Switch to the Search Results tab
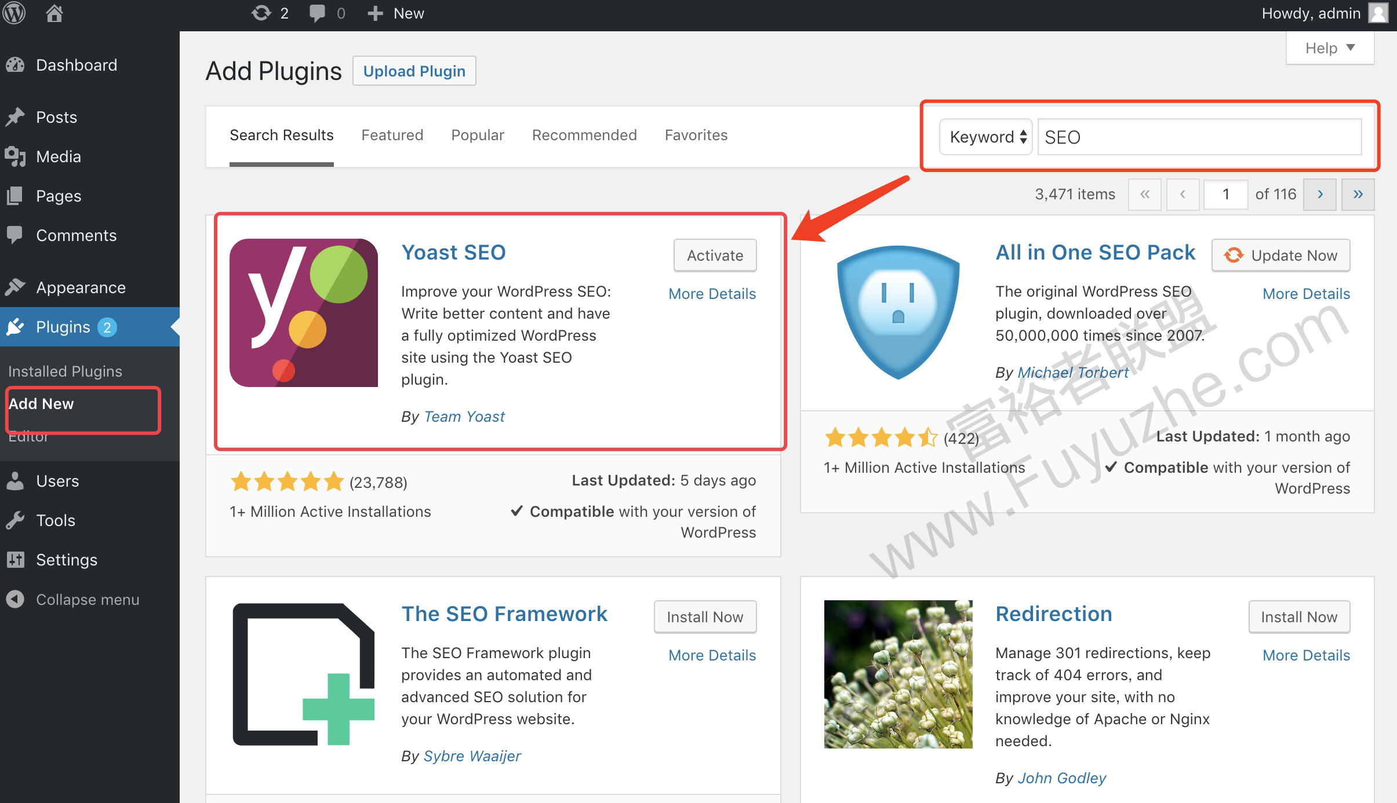Image resolution: width=1397 pixels, height=803 pixels. pyautogui.click(x=282, y=135)
